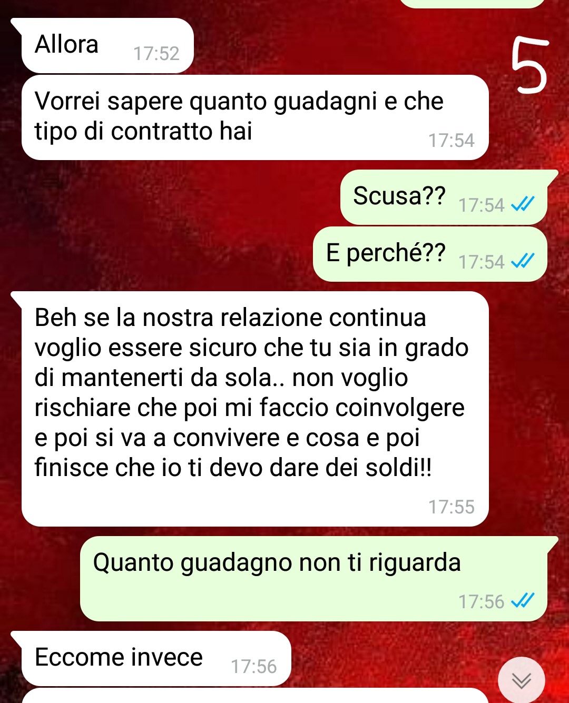Tap the 17:52 timestamp on Allora
The width and height of the screenshot is (569, 703).
point(156,54)
